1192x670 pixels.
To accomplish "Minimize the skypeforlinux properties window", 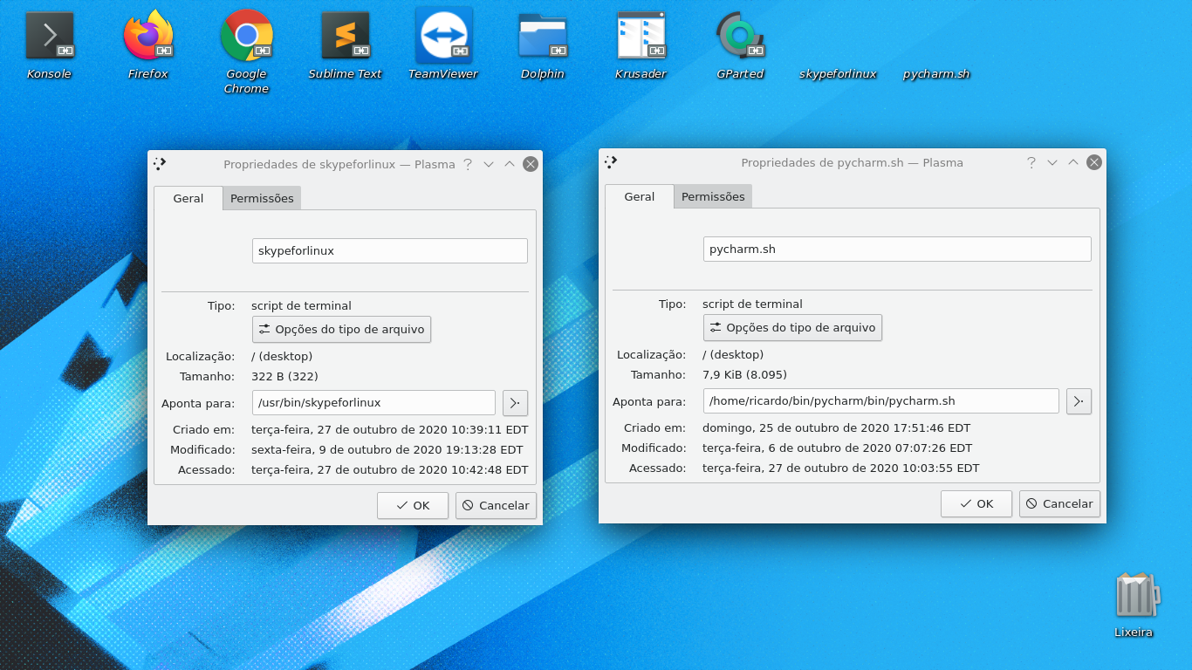I will tap(489, 164).
